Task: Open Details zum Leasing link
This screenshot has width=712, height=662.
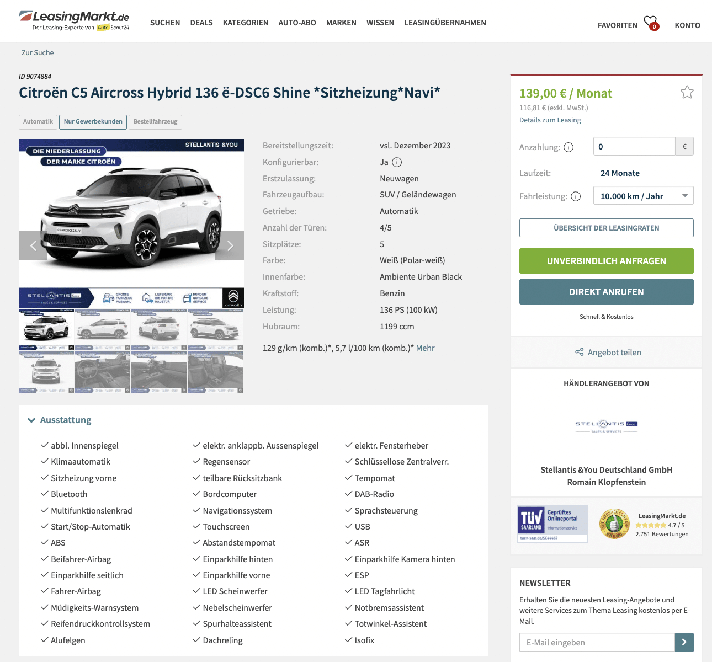Action: pyautogui.click(x=550, y=120)
